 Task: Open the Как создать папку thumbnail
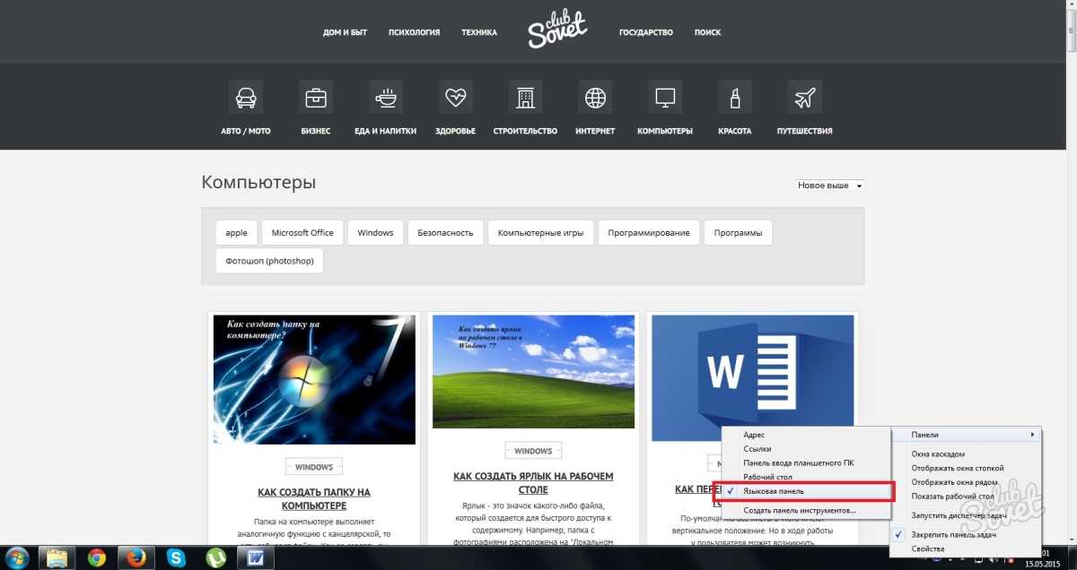(x=314, y=379)
